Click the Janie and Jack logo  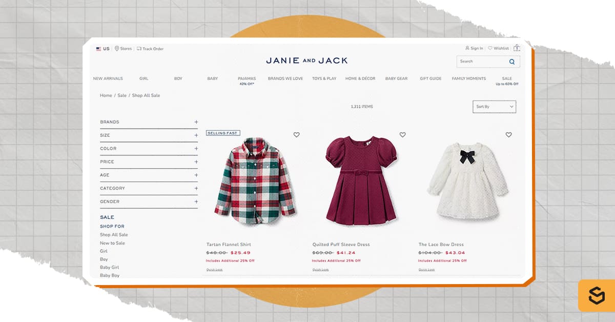pos(306,61)
